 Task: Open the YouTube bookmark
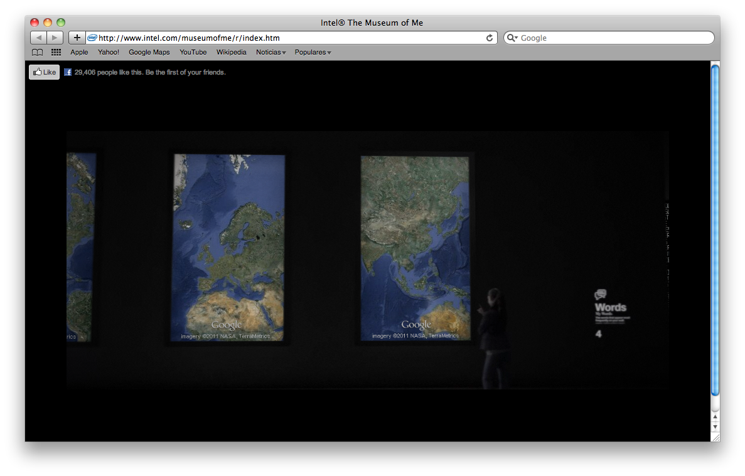click(x=193, y=53)
